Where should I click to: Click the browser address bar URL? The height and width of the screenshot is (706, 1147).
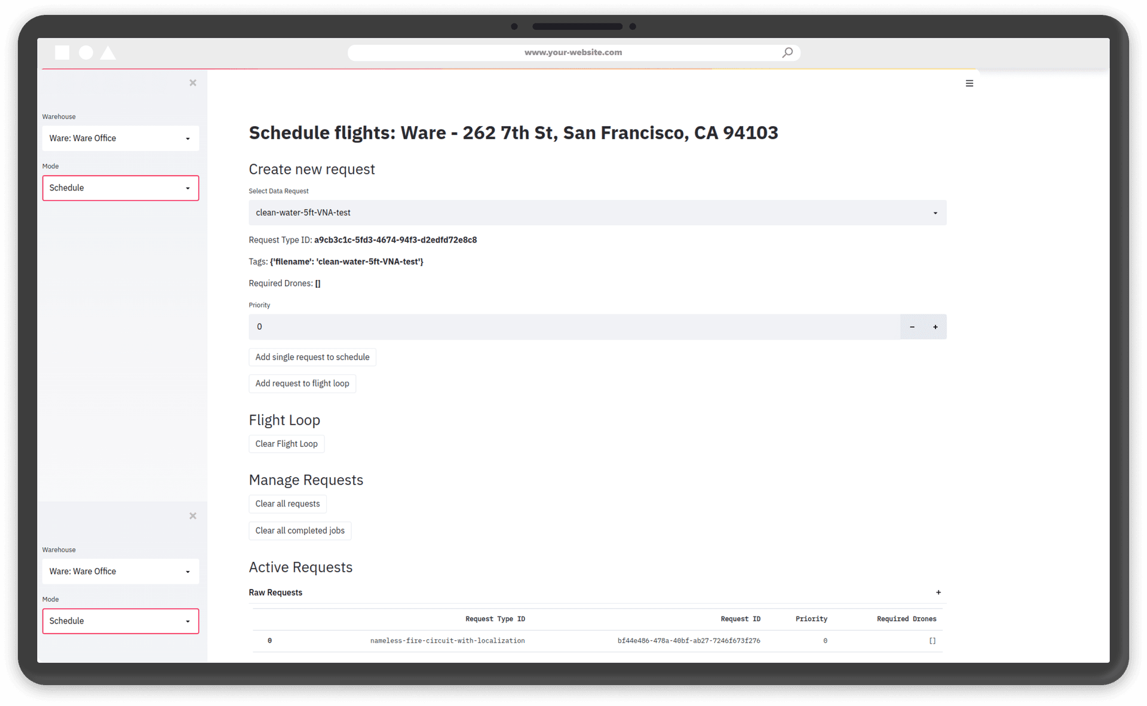(x=572, y=53)
